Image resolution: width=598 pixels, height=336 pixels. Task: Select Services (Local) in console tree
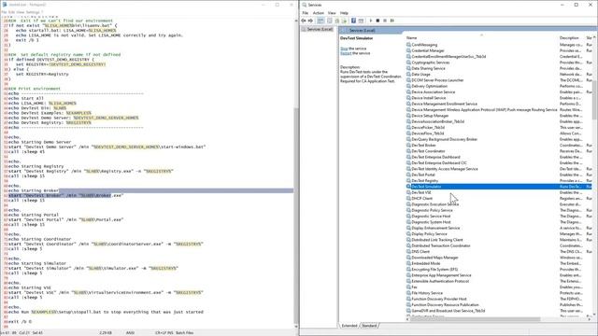point(320,29)
